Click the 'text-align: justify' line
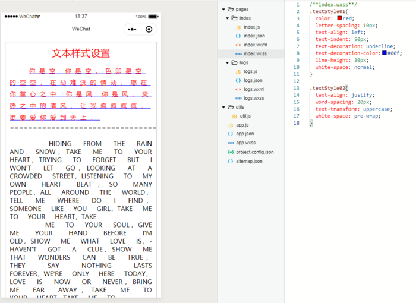 345,95
